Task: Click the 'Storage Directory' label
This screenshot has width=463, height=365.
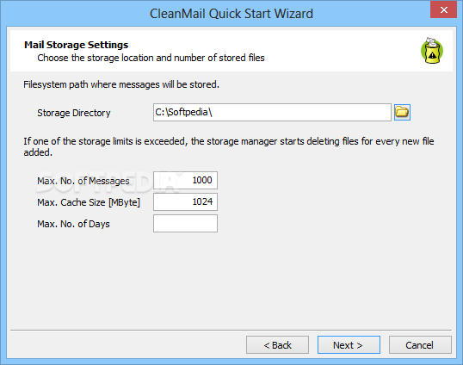Action: click(x=74, y=113)
